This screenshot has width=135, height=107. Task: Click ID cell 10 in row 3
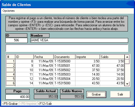(24, 70)
